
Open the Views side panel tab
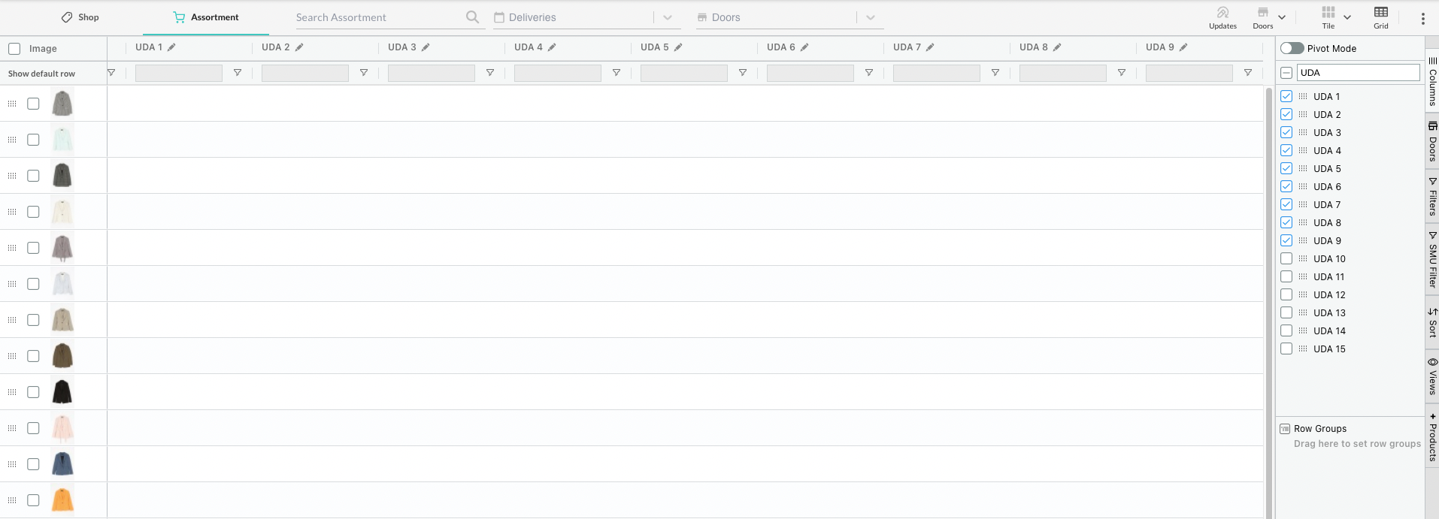(x=1432, y=376)
